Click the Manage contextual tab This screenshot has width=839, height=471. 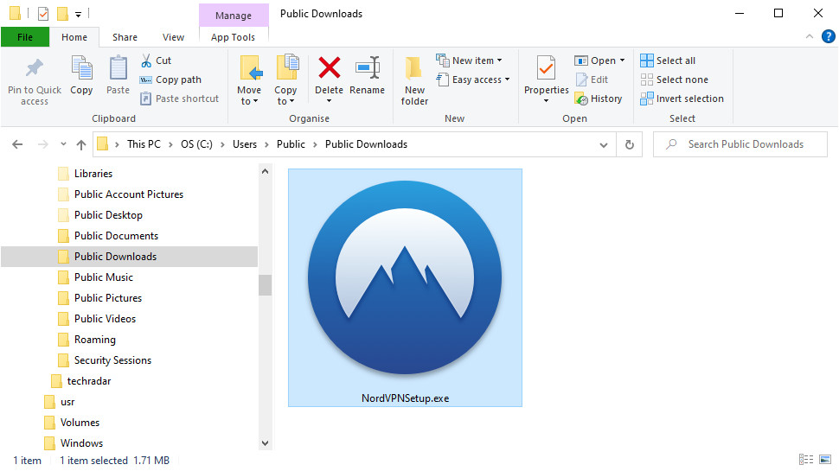tap(234, 16)
